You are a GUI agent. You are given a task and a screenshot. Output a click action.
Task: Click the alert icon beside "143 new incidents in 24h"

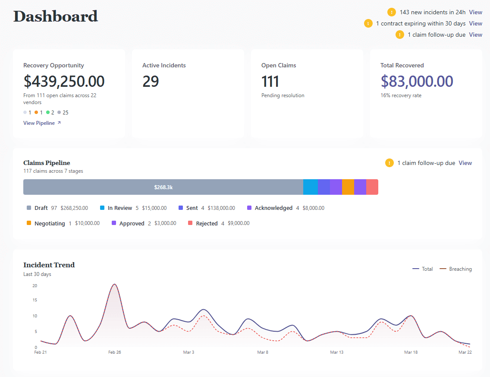(391, 12)
